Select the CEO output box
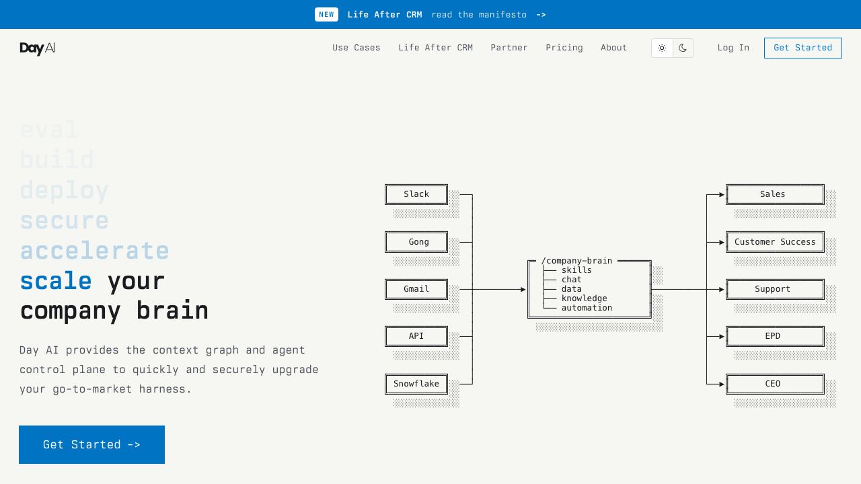861x484 pixels. 775,384
